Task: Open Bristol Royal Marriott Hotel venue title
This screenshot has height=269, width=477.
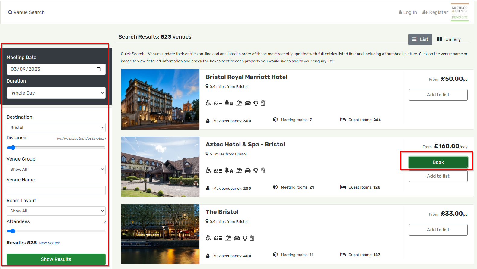Action: pos(246,77)
